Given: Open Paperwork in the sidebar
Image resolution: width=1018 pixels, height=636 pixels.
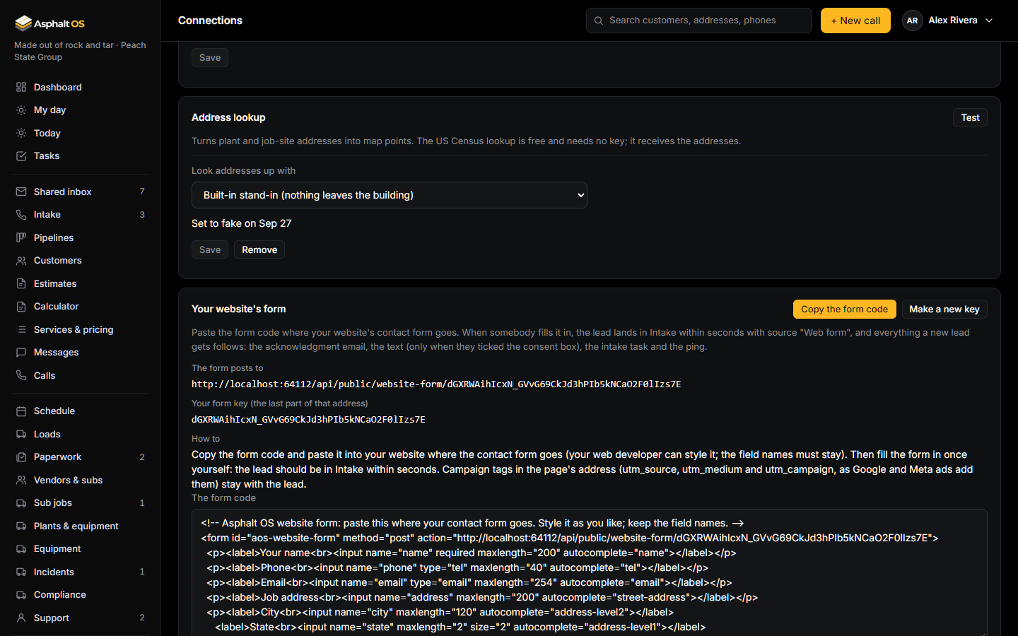Looking at the screenshot, I should pyautogui.click(x=81, y=457).
